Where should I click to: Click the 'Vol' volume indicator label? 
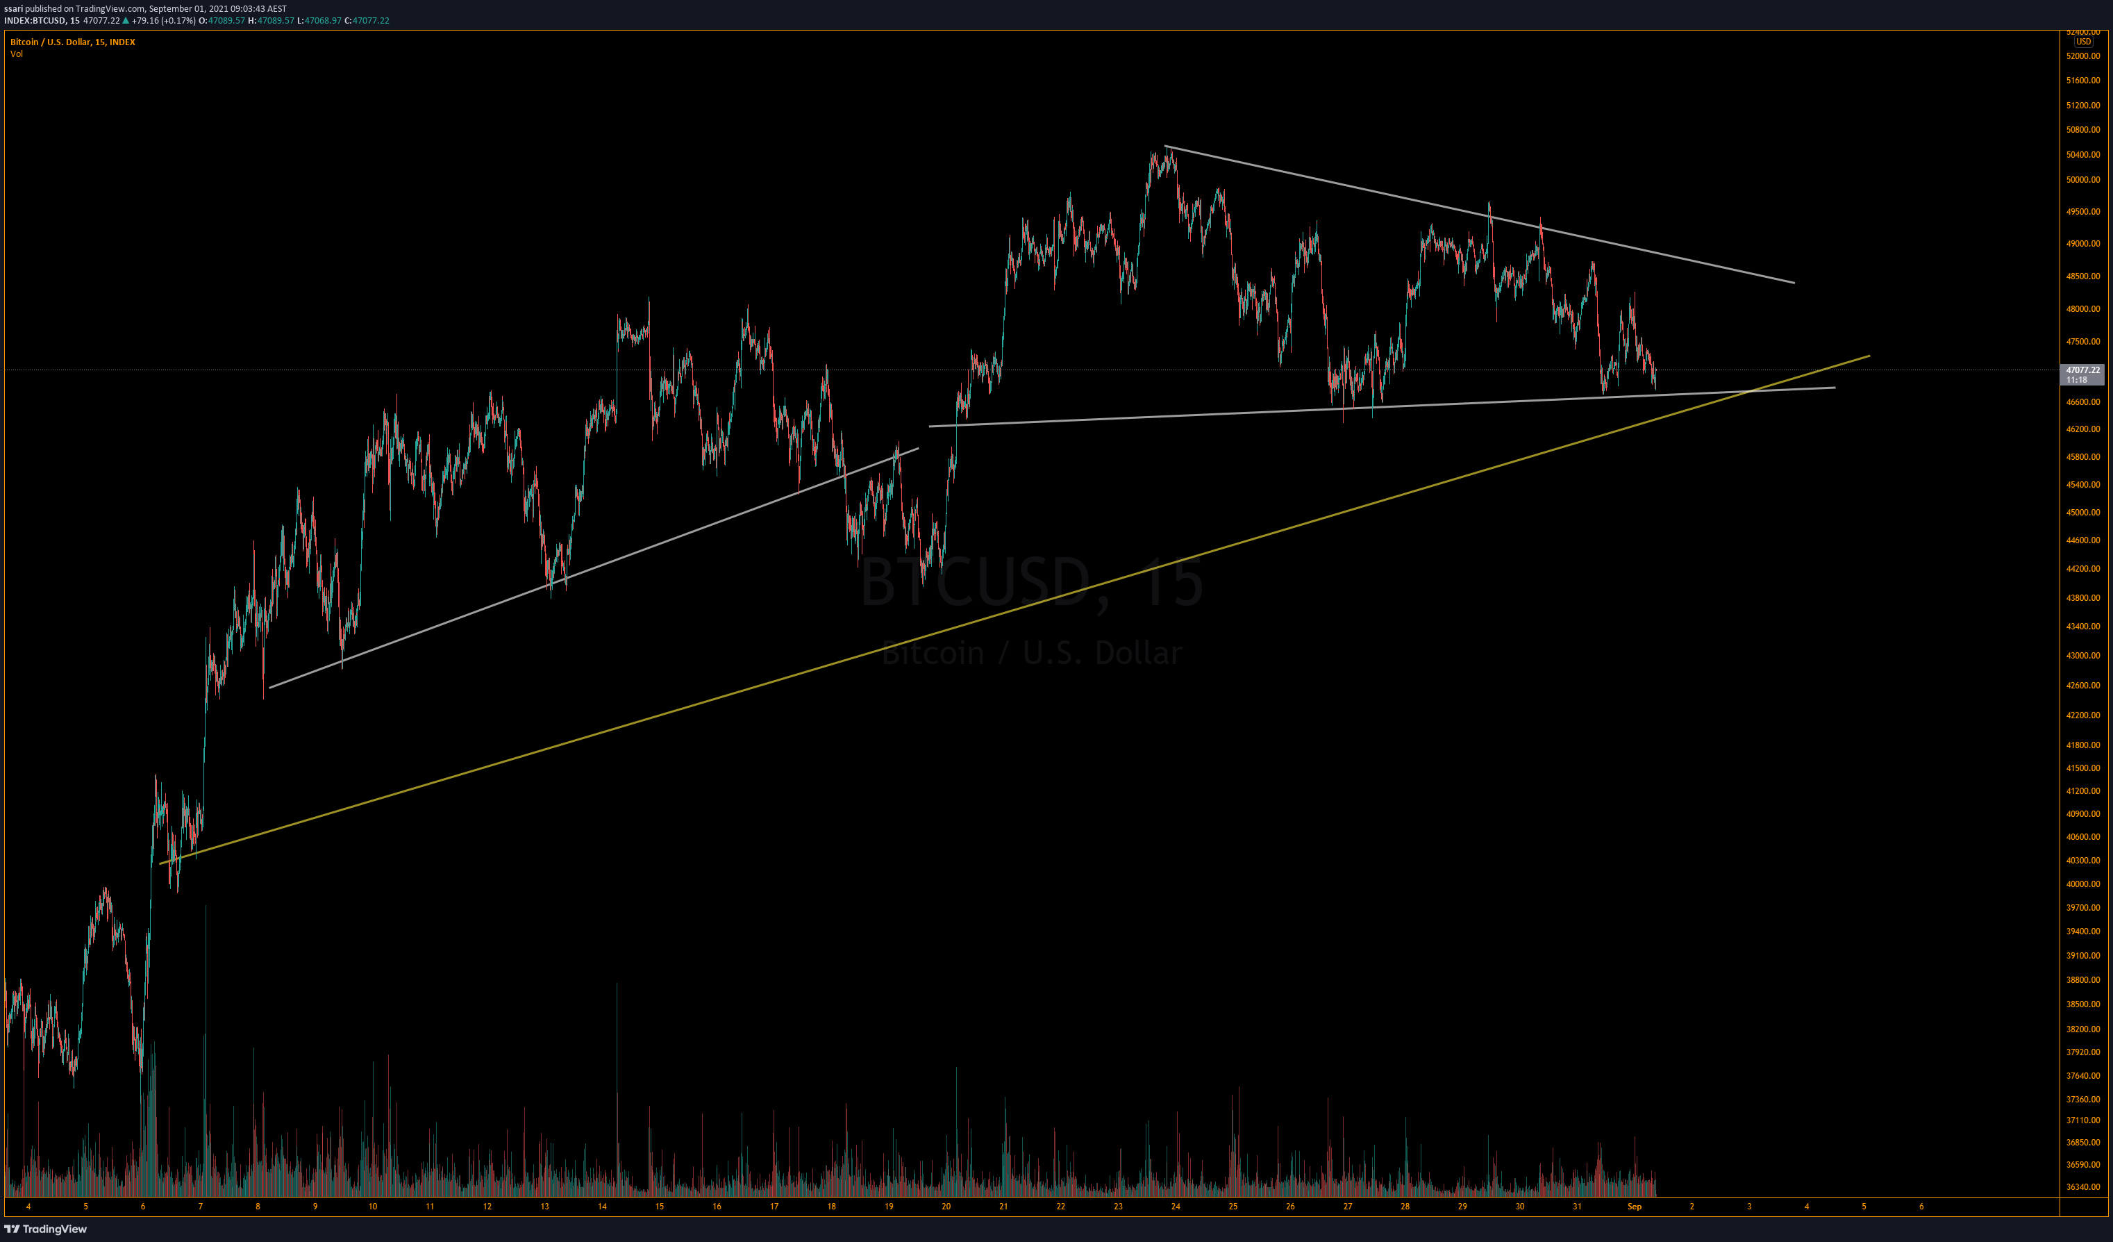point(17,53)
